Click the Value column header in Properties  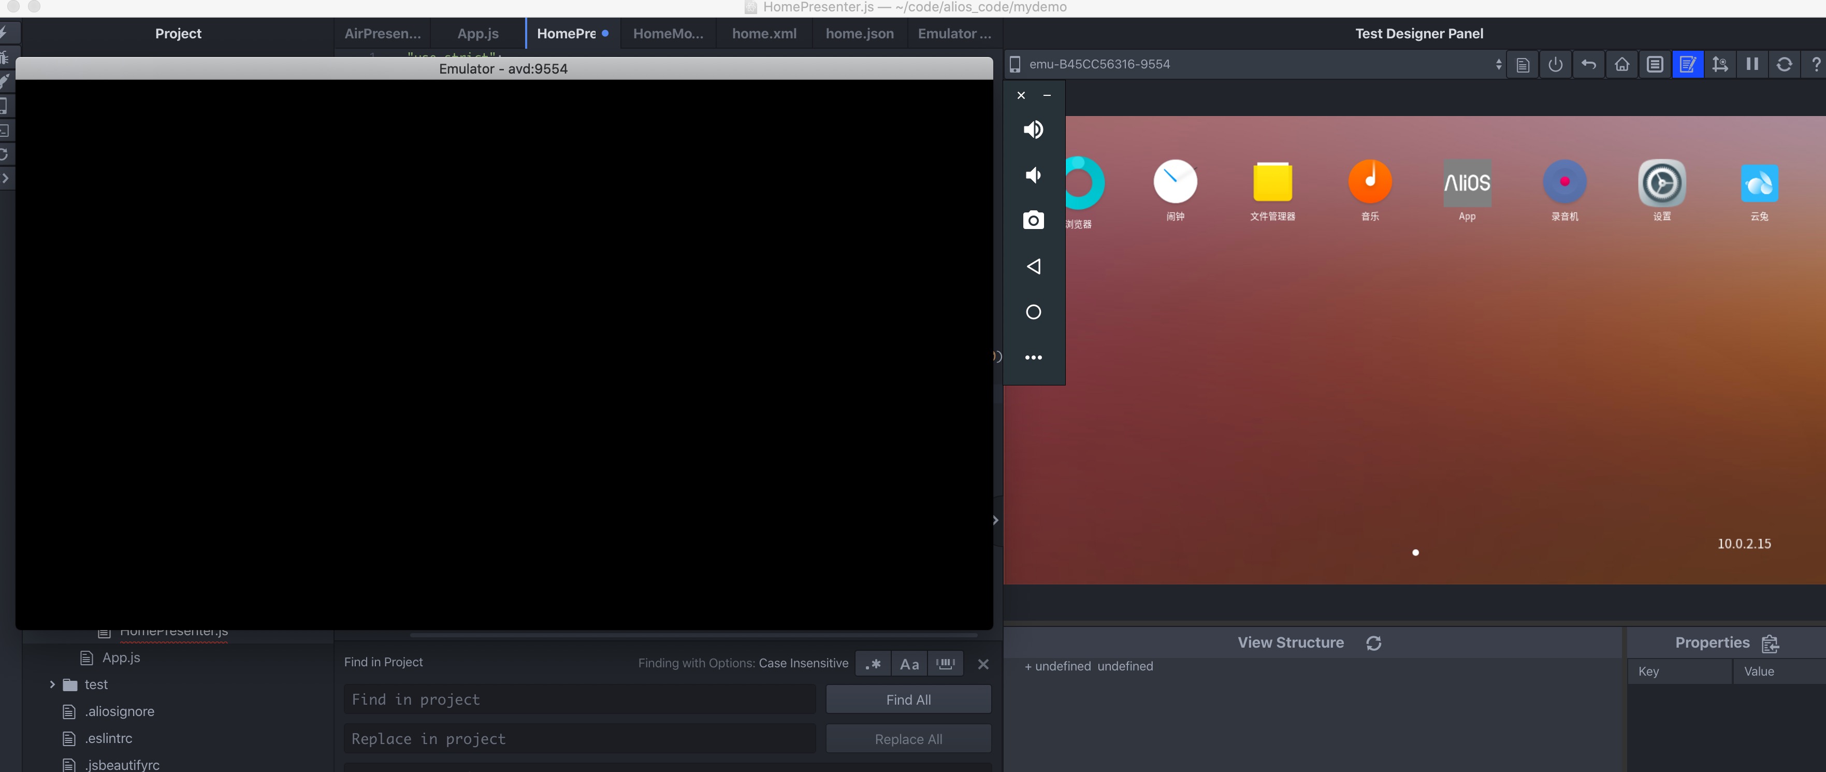1779,671
